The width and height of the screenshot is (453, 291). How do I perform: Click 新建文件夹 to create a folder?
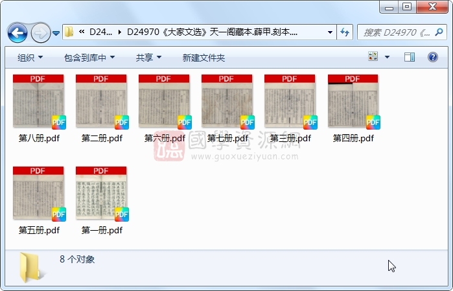(203, 58)
